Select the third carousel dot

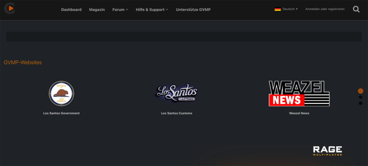click(x=360, y=103)
